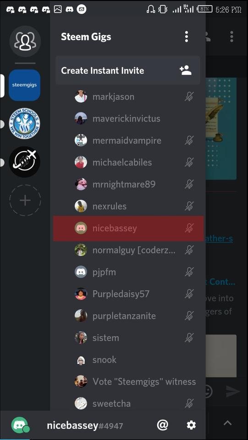This screenshot has height=440, width=248.
Task: Open the mentions @ icon
Action: pyautogui.click(x=162, y=425)
